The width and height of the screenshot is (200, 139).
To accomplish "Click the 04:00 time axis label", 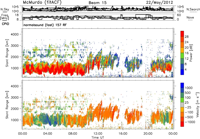I will coord(47,134).
